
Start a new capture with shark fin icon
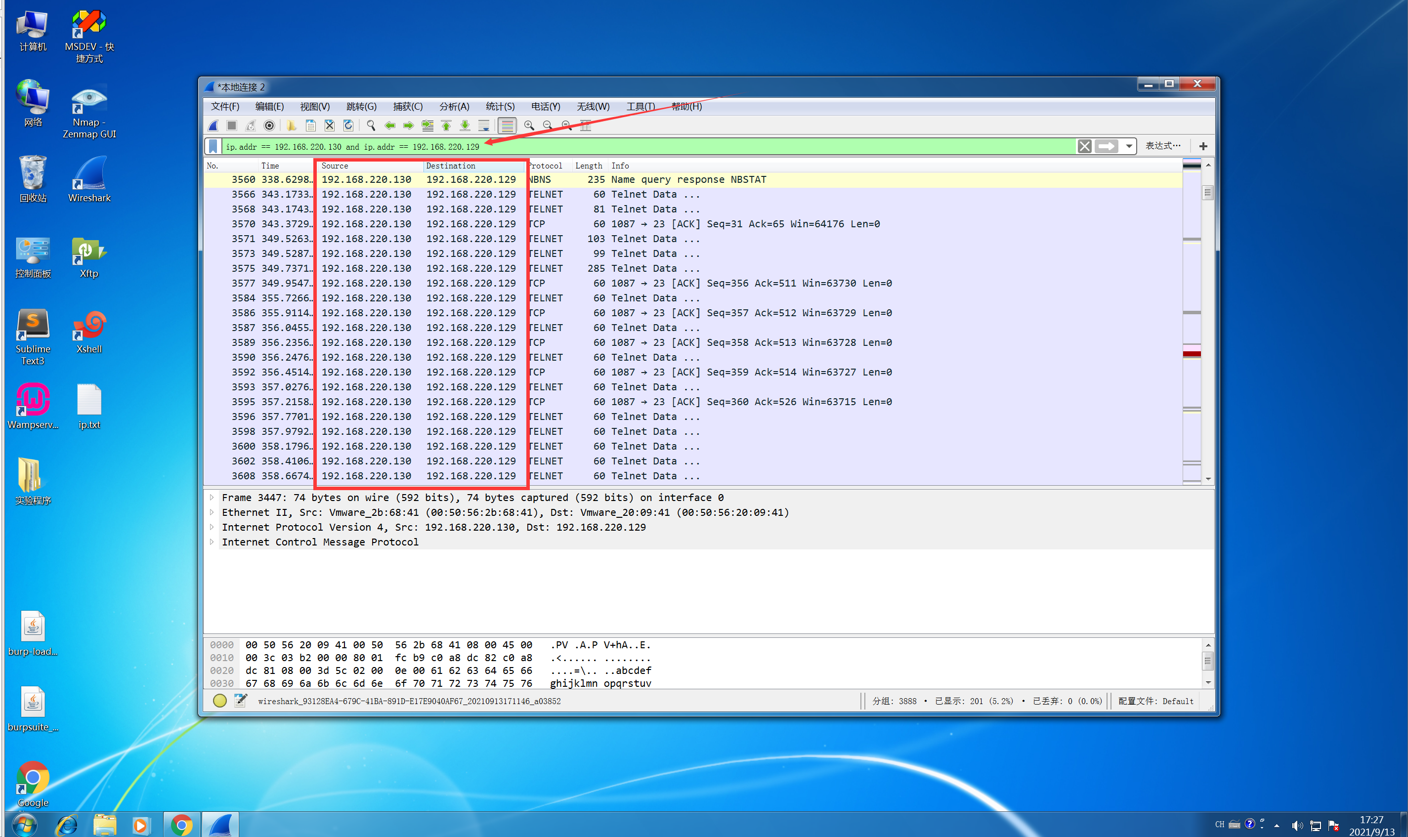point(213,126)
